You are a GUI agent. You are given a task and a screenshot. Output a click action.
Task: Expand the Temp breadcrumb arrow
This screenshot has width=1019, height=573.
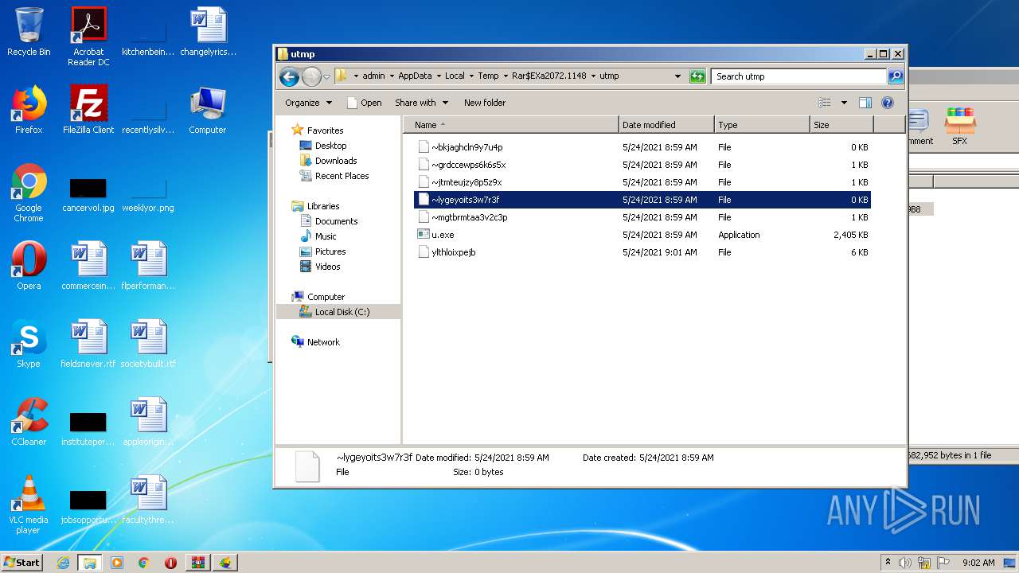[506, 76]
